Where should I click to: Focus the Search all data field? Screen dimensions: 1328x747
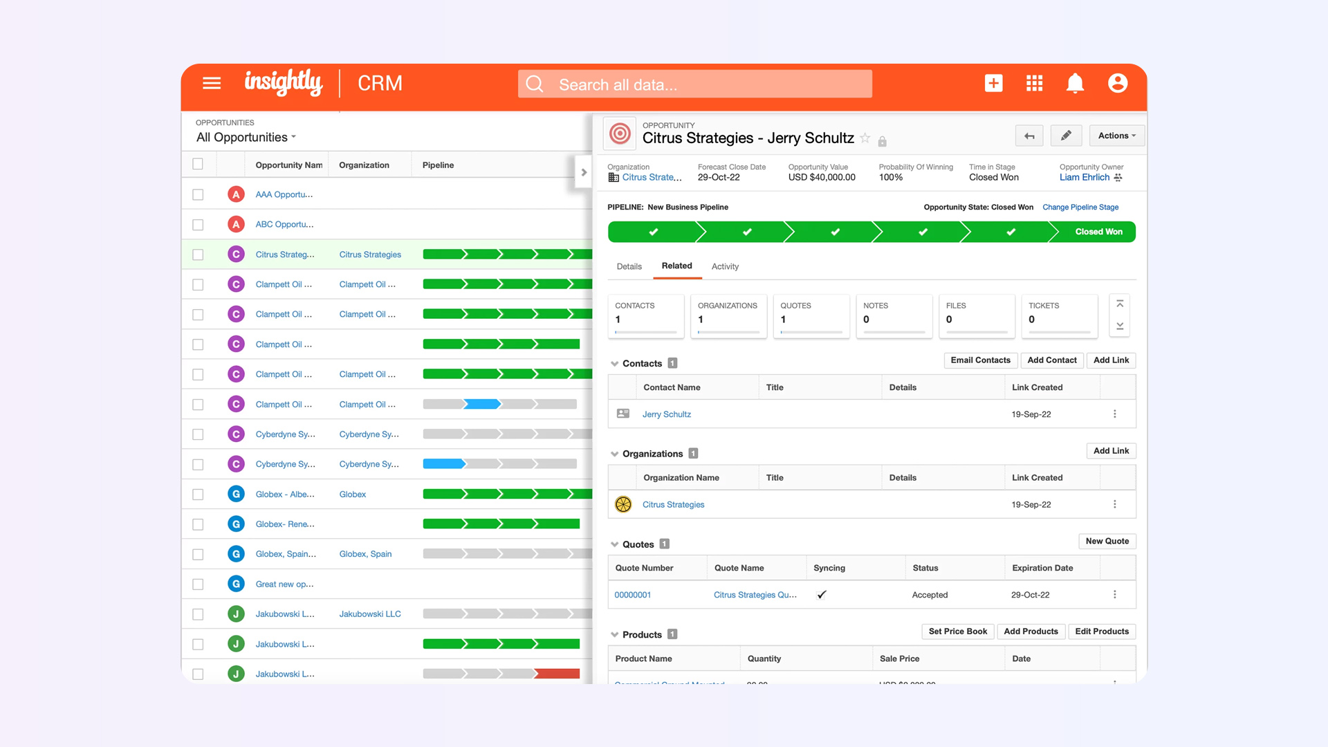[694, 84]
